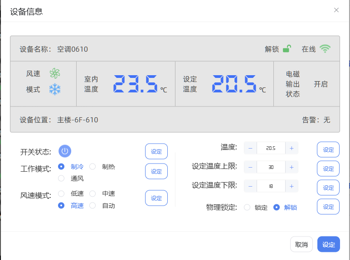Click device name text 空调0610
350x260 pixels.
click(x=73, y=49)
